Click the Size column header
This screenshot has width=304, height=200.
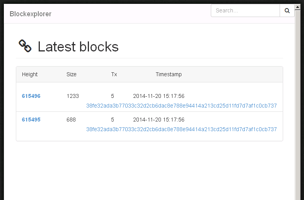click(71, 74)
